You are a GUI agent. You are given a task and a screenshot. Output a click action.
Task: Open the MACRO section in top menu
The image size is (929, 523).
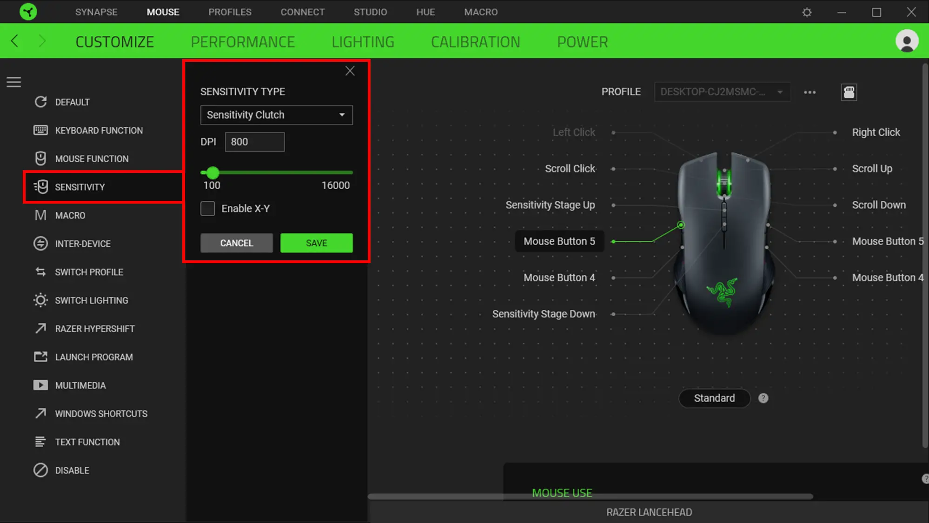tap(480, 12)
